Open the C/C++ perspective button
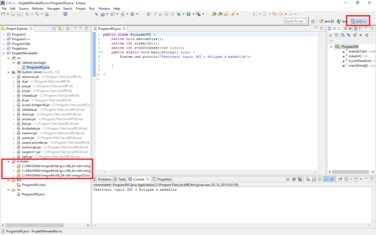Screen dimensions: 376x235 coord(358,21)
